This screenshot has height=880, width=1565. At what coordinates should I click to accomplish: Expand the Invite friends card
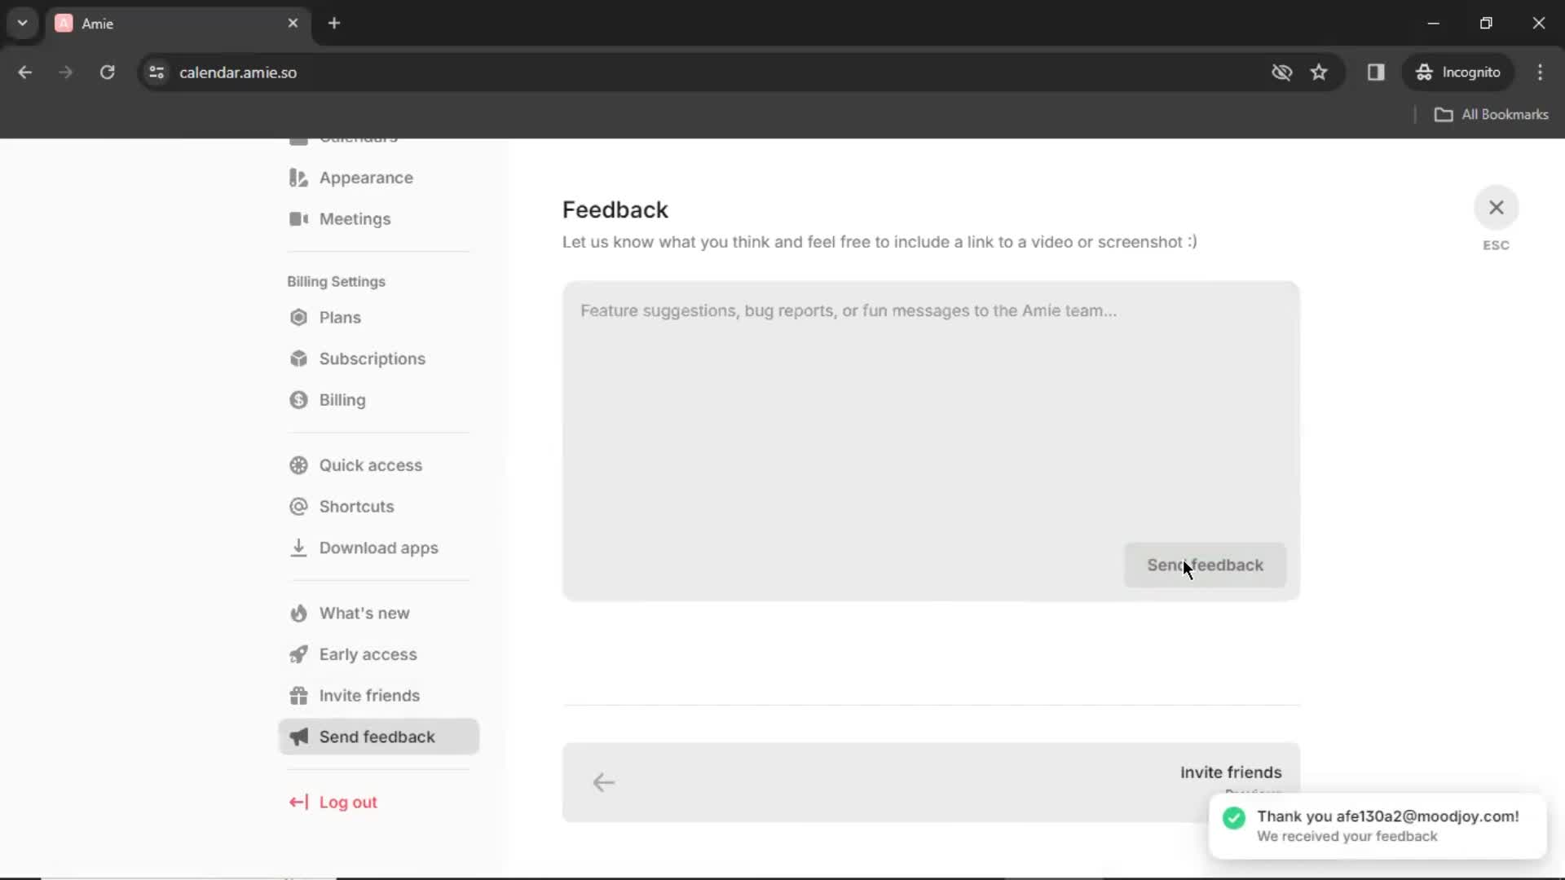click(931, 781)
